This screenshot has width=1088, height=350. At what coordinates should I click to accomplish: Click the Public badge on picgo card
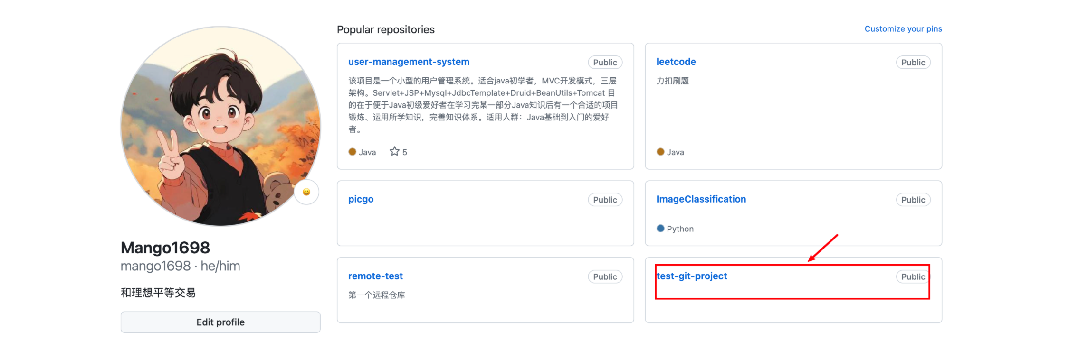(605, 200)
